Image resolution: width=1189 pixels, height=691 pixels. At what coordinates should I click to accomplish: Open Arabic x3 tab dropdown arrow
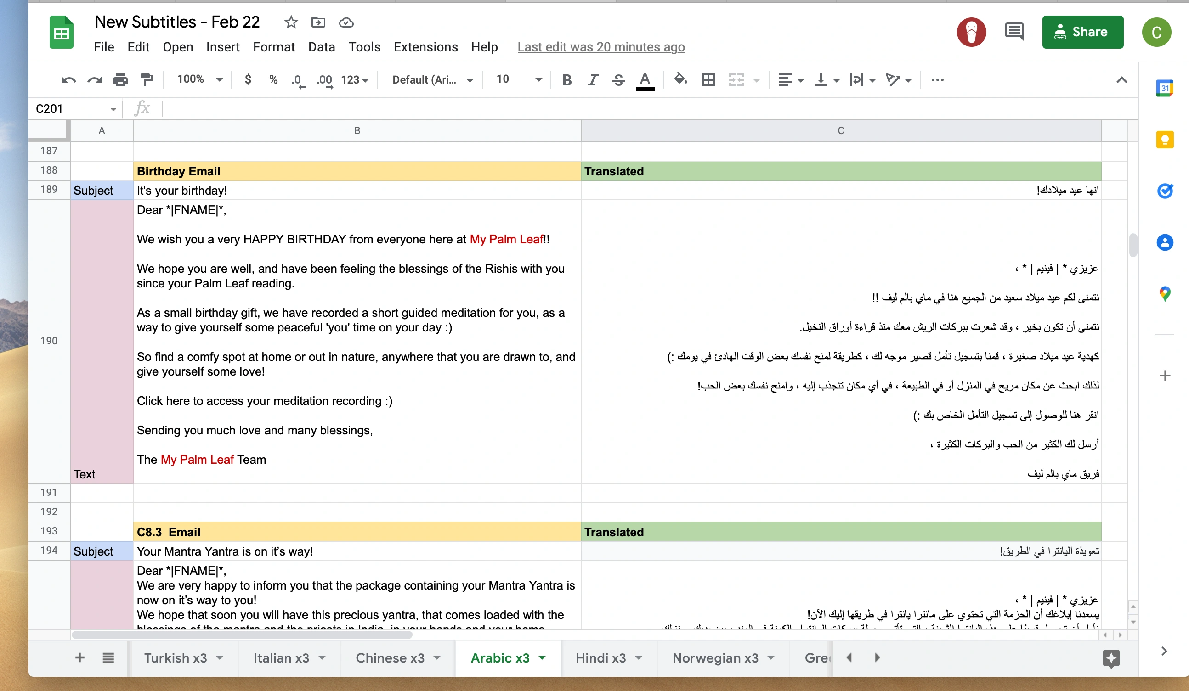click(x=542, y=657)
